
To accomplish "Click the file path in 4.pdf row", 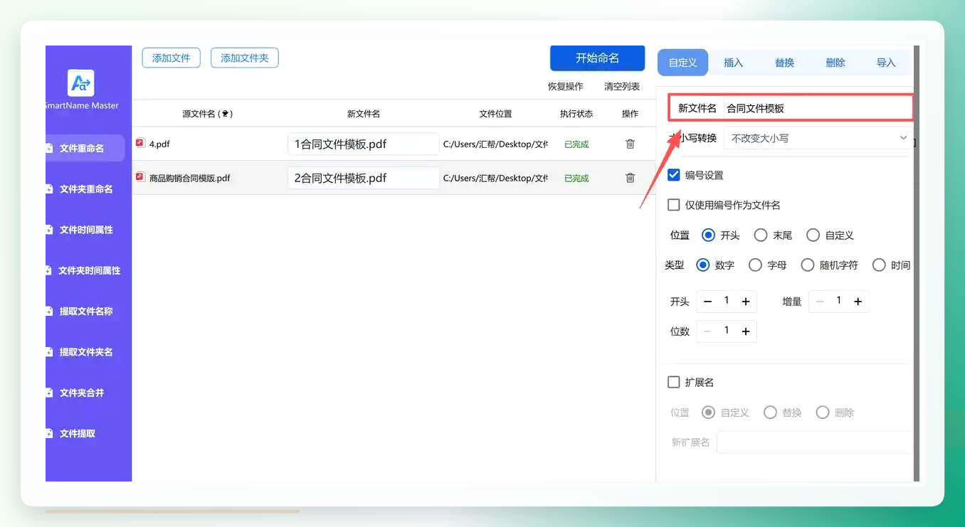I will pos(495,144).
